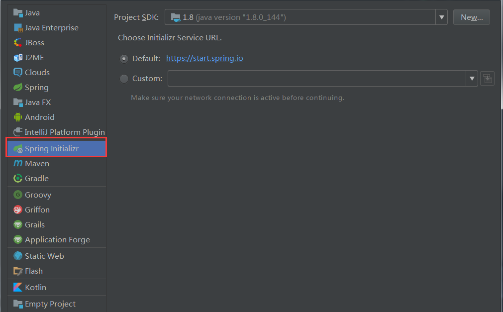Screen dimensions: 503x312
Task: Click the Java FX folder icon
Action: tap(18, 102)
